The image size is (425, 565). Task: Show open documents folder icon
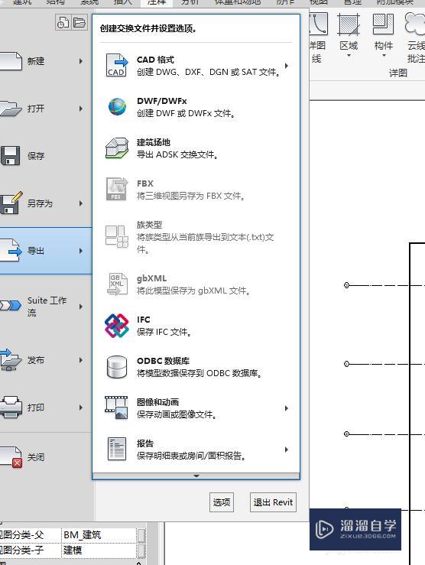(79, 22)
